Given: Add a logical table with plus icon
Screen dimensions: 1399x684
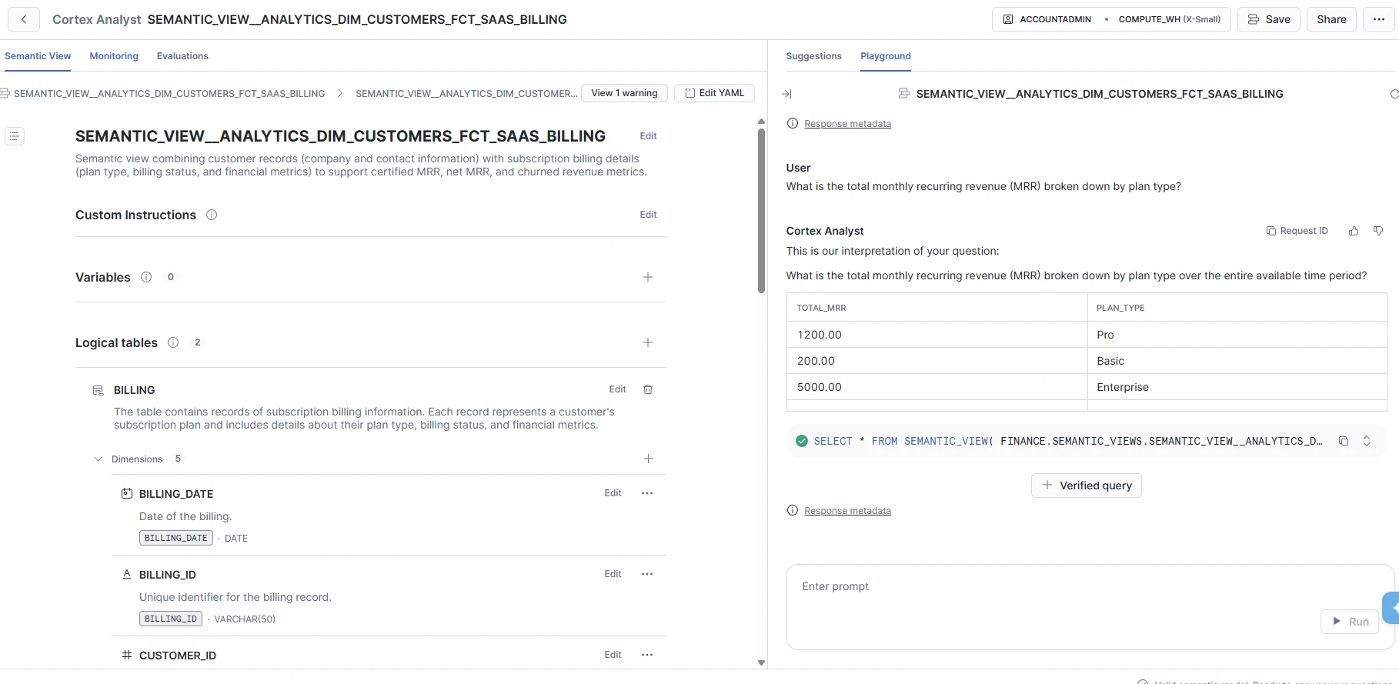Looking at the screenshot, I should (648, 342).
